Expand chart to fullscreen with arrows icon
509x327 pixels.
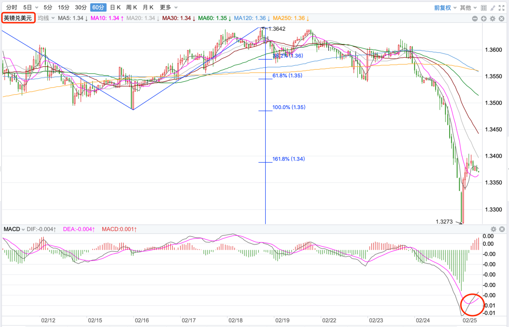(x=501, y=8)
